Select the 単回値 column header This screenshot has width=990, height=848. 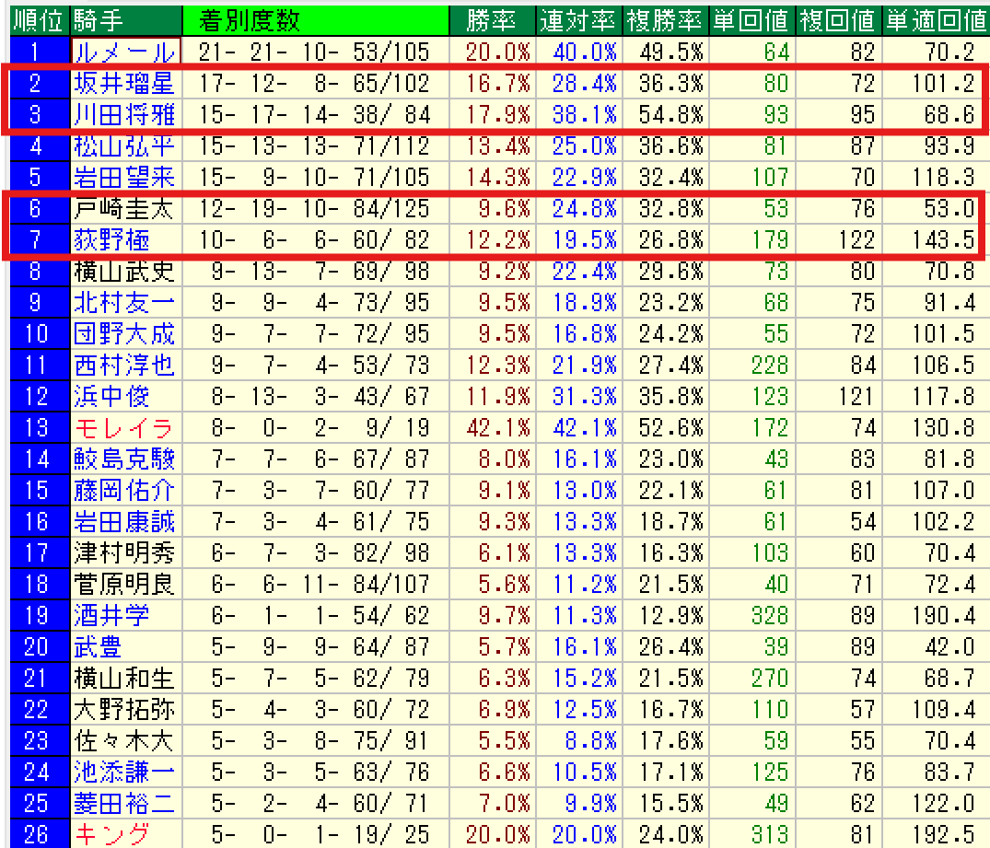click(x=751, y=19)
